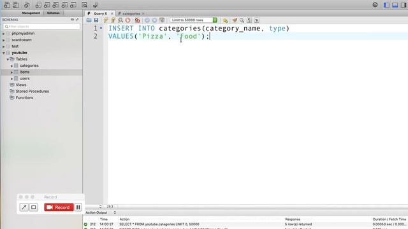Toggle the continue-on-error icon
The width and height of the screenshot is (408, 229).
(x=138, y=20)
